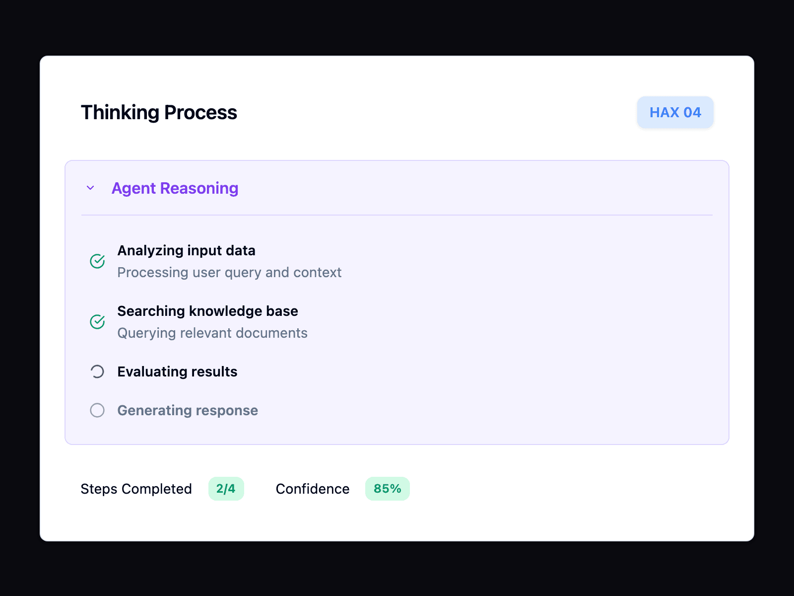The width and height of the screenshot is (794, 596).
Task: Select the checkmark icon for Searching knowledge base
Action: (x=97, y=322)
